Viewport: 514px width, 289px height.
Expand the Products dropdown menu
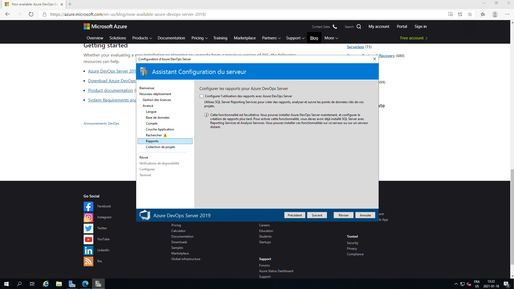coord(142,38)
